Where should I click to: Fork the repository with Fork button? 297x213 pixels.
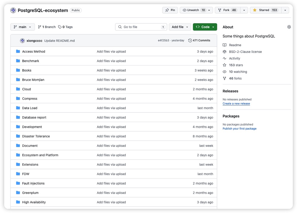click(x=227, y=10)
